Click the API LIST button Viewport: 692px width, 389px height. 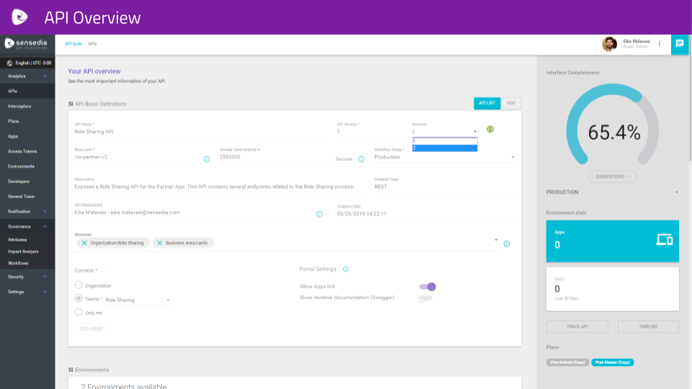(x=487, y=103)
